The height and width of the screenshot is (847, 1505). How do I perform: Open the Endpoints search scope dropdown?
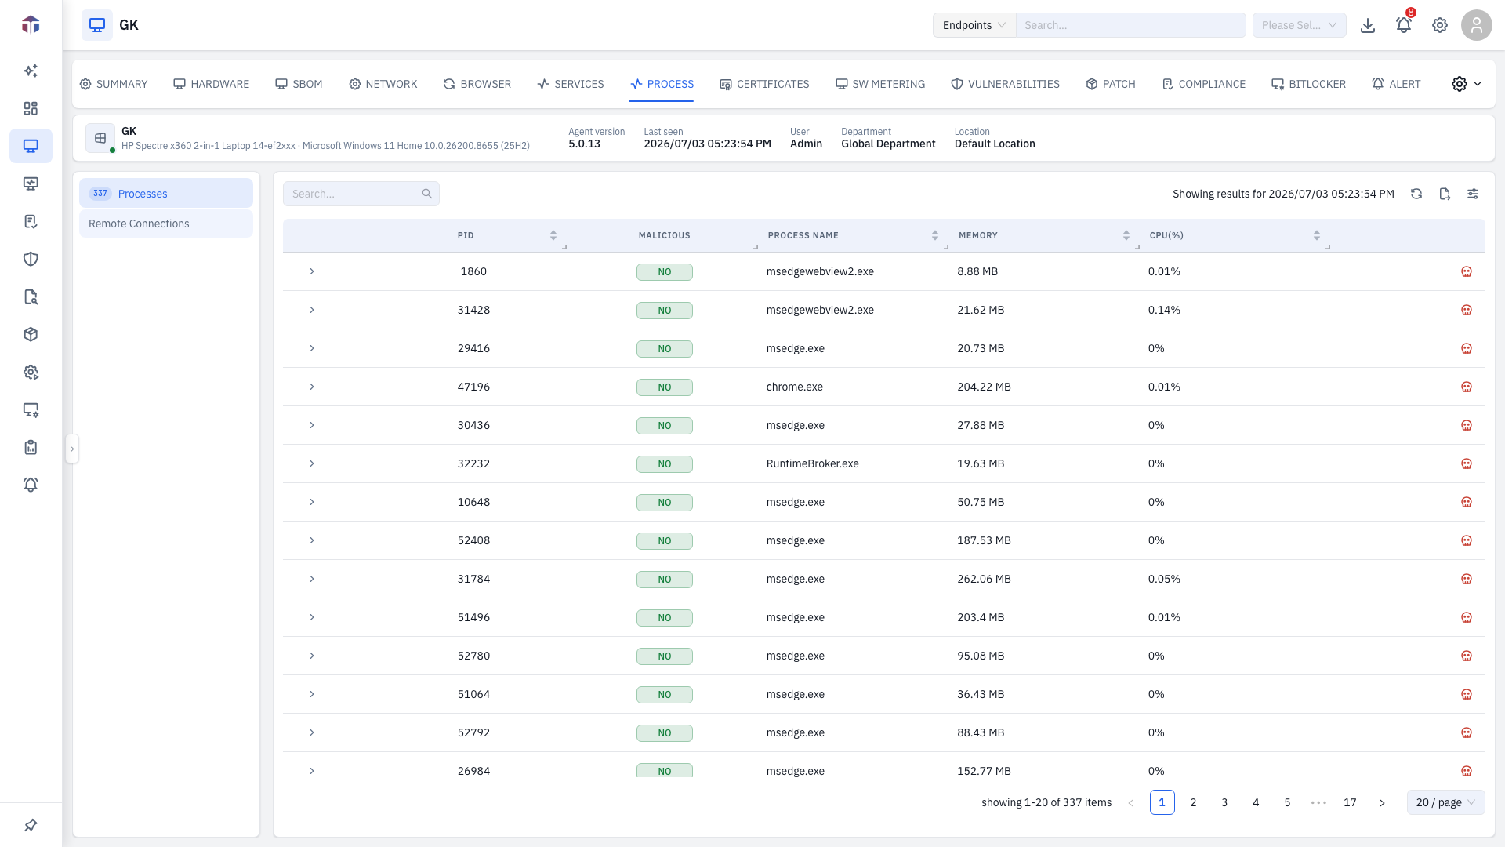click(974, 25)
